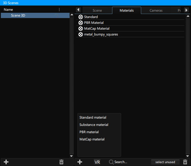The image size is (191, 166).
Task: Select Scene 3D in scene list
Action: pyautogui.click(x=35, y=15)
